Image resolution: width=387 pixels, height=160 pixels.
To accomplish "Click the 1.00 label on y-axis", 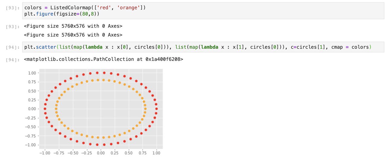I will pyautogui.click(x=32, y=73).
